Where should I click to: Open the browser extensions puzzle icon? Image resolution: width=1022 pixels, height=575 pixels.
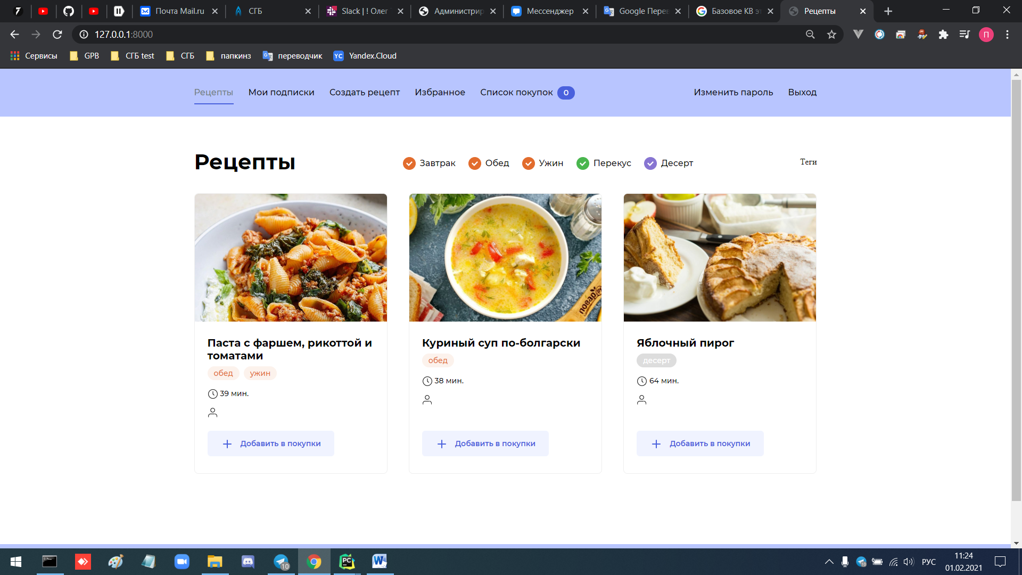[943, 35]
